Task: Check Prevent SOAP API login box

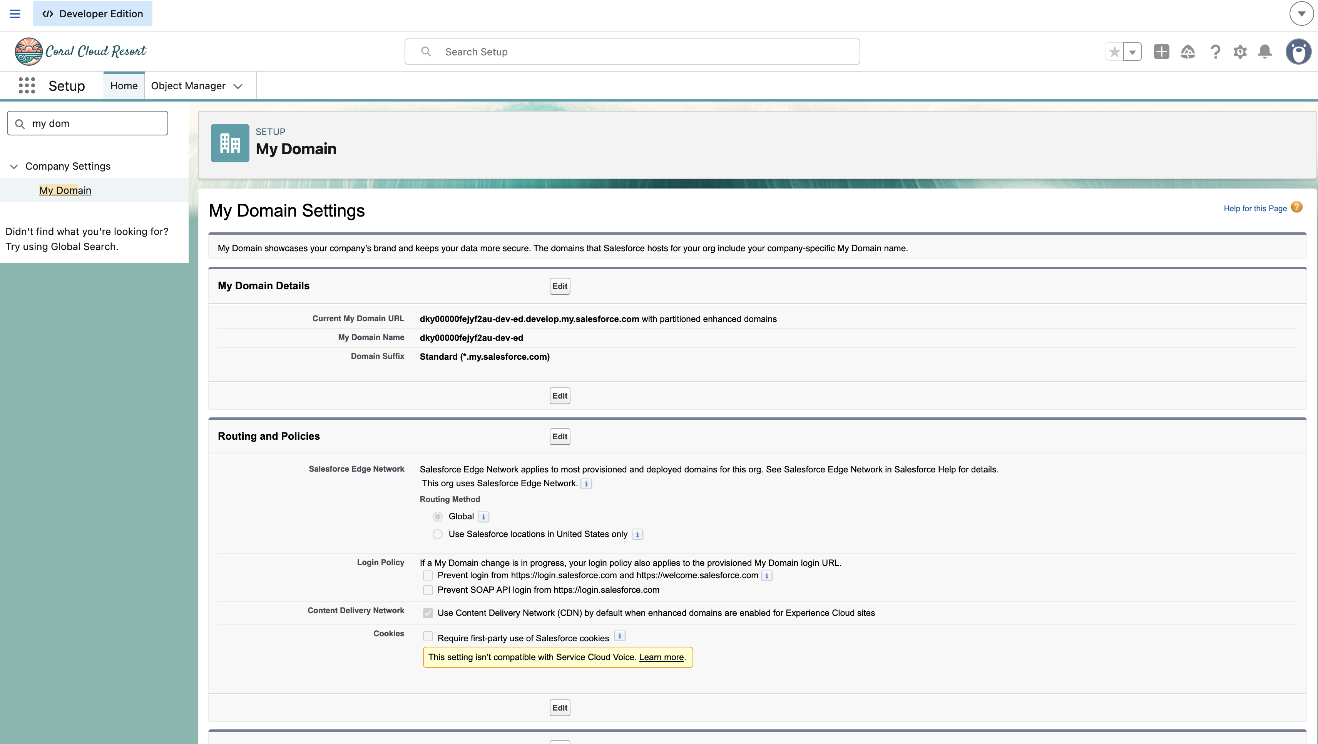Action: 428,590
